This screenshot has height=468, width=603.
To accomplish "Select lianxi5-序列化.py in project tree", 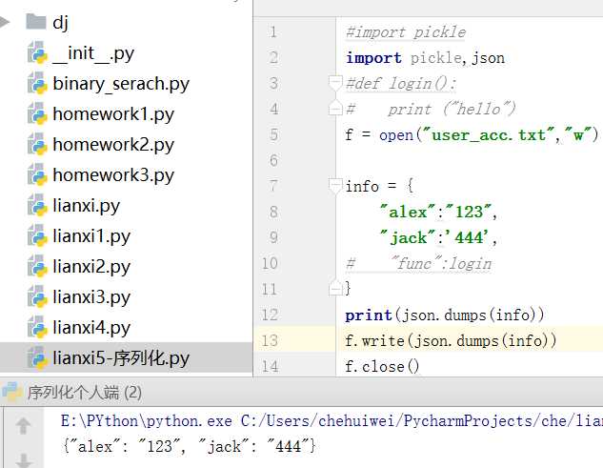I will point(121,358).
